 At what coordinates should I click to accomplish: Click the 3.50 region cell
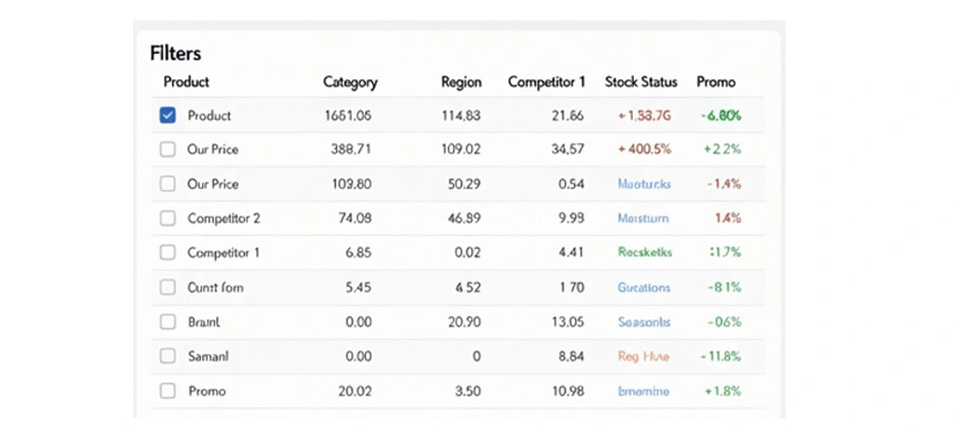click(468, 391)
